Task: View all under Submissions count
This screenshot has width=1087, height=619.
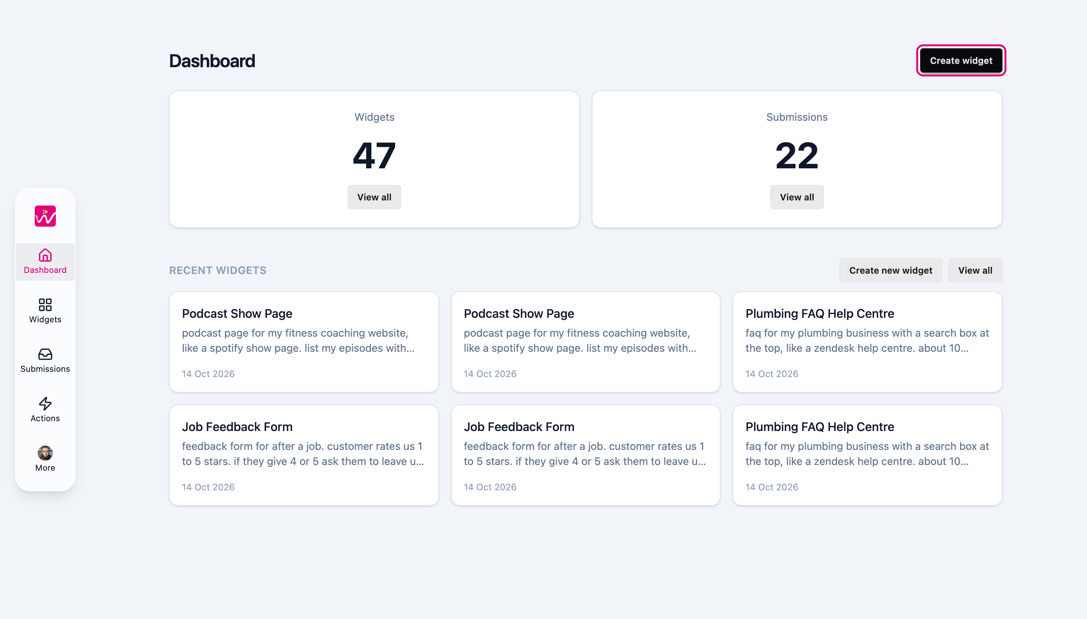Action: click(797, 197)
